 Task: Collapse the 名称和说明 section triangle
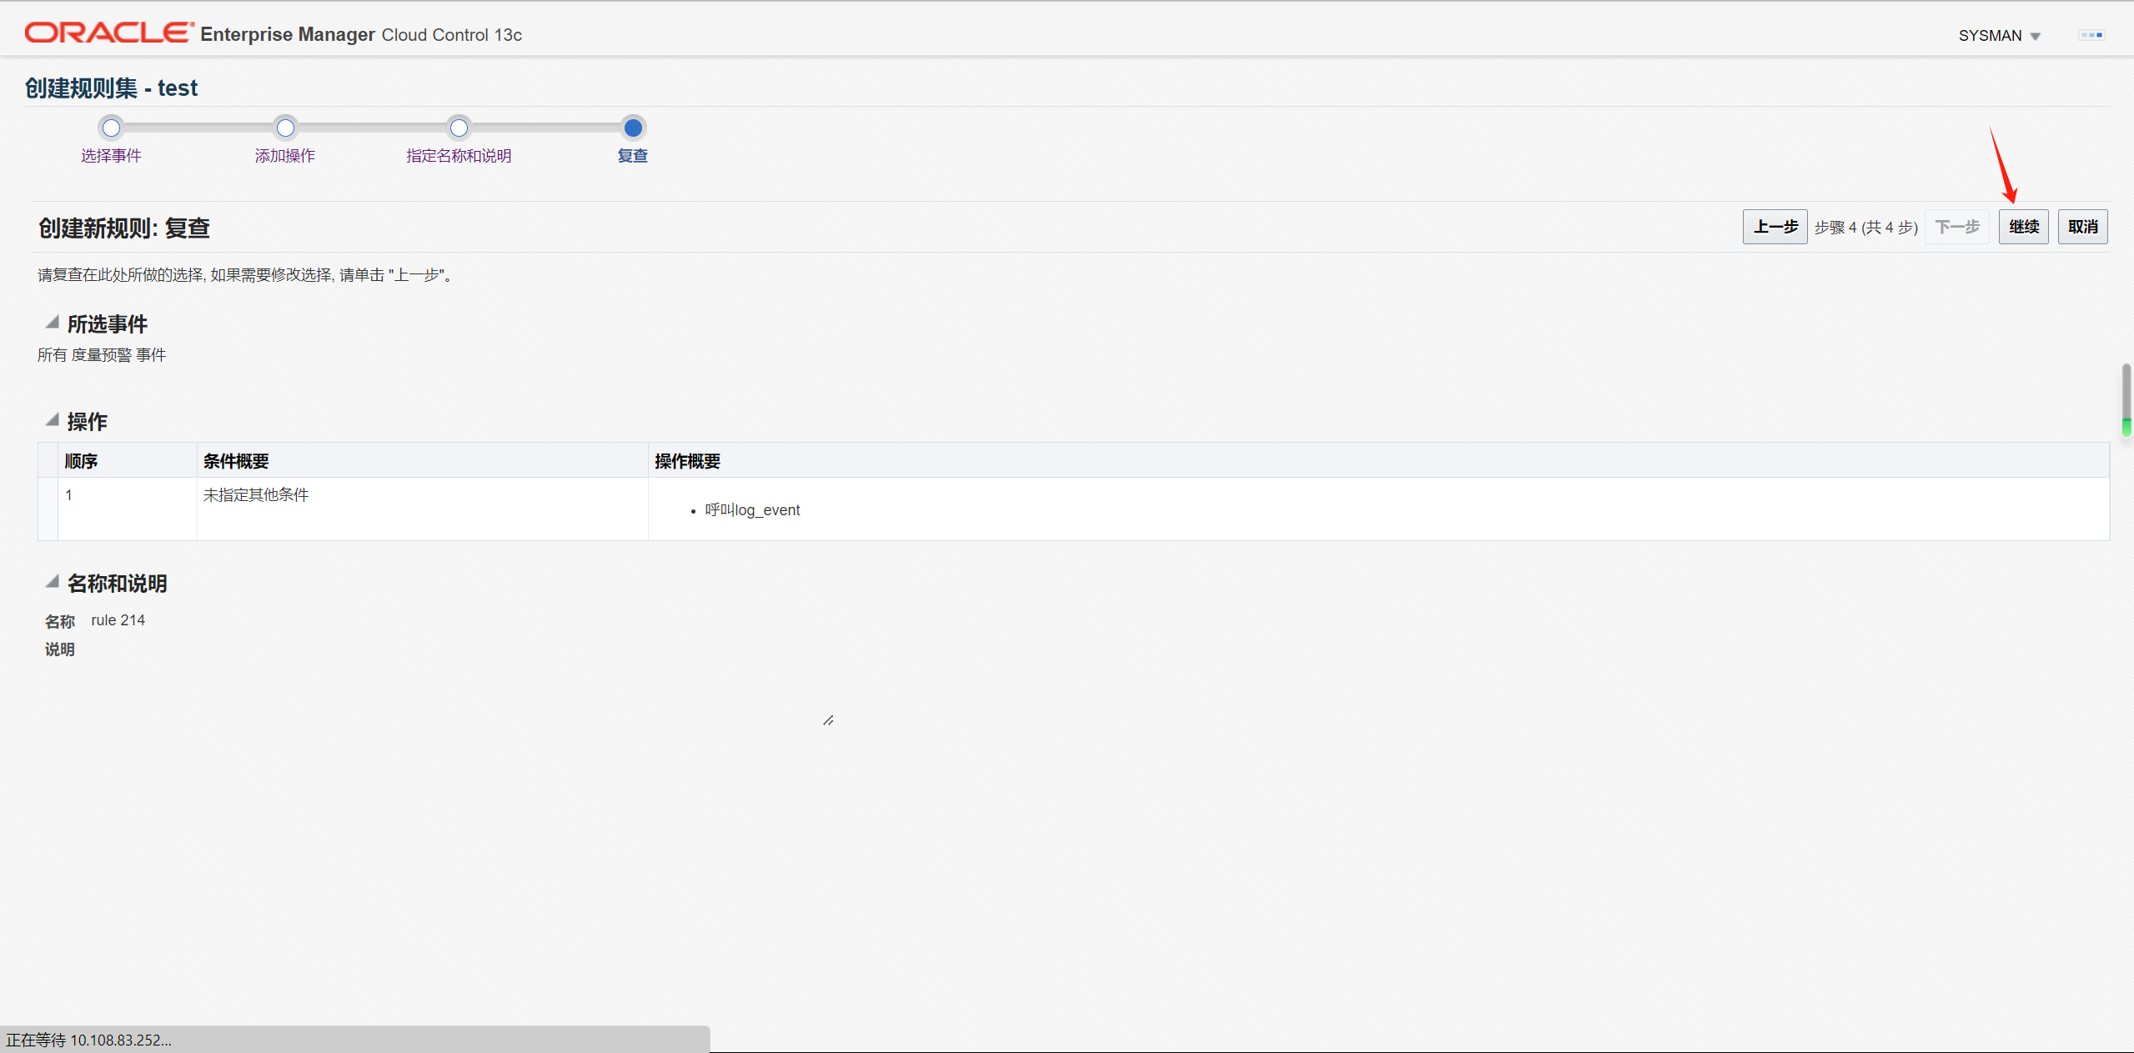(x=53, y=582)
